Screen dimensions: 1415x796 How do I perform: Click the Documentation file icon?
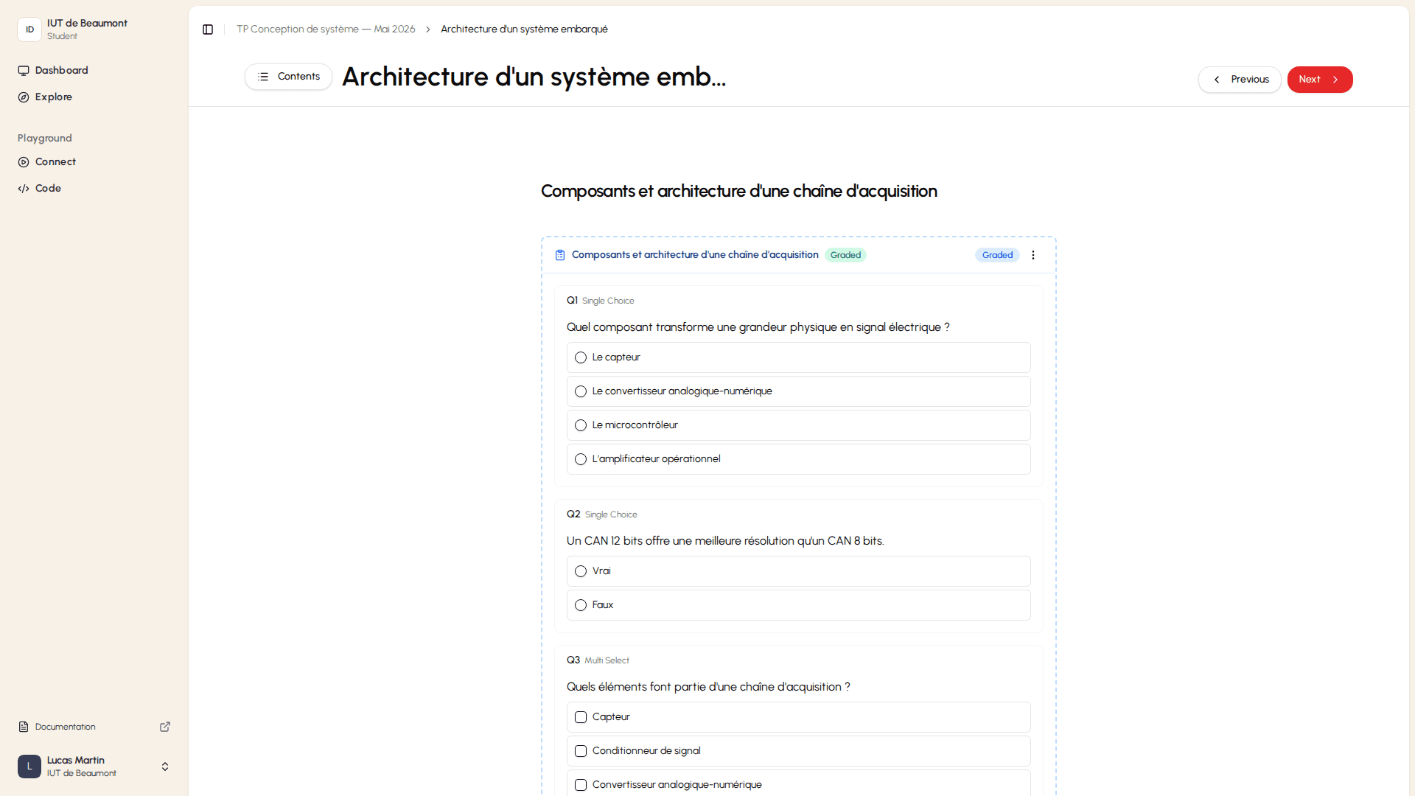pyautogui.click(x=24, y=727)
